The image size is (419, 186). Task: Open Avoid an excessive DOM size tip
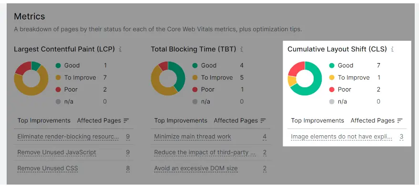pos(196,168)
